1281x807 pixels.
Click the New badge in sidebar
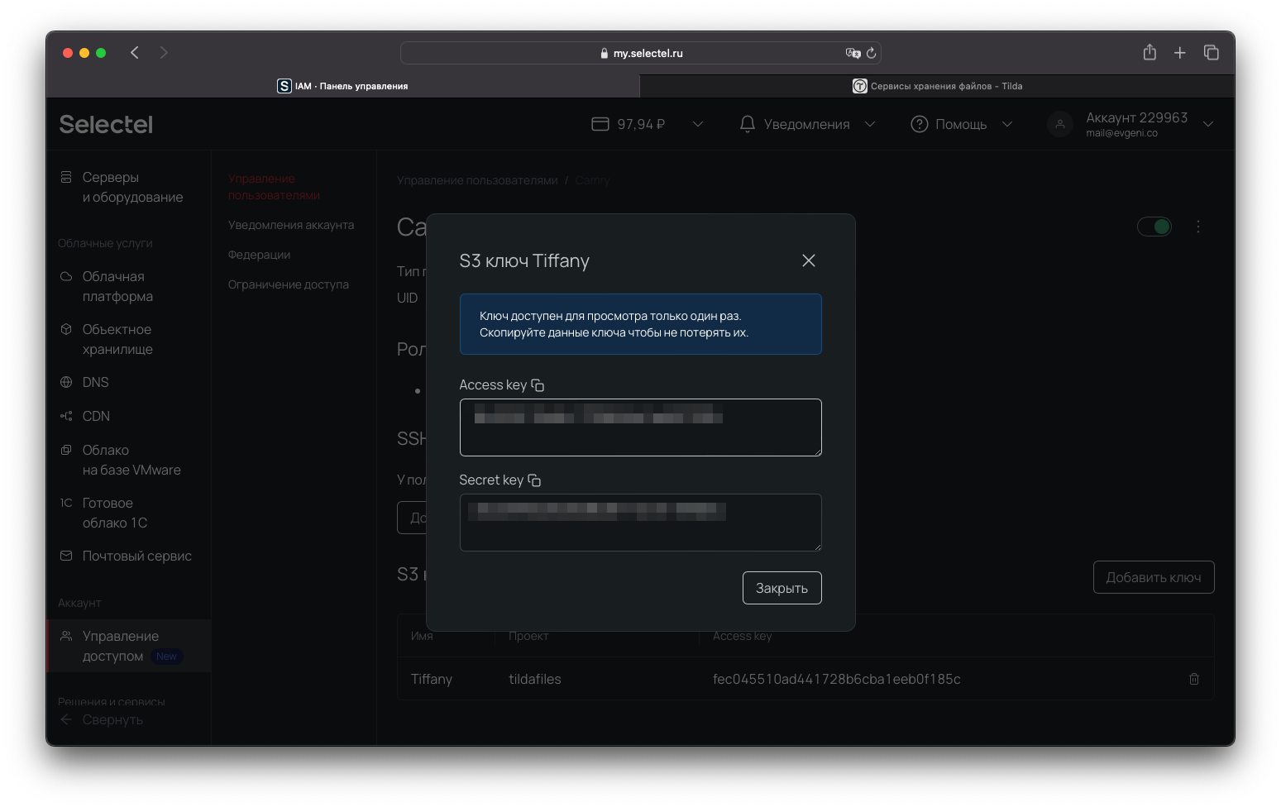pyautogui.click(x=166, y=657)
